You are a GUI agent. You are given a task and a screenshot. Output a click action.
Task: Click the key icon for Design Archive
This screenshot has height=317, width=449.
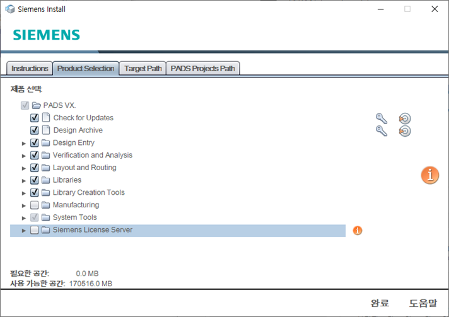[x=382, y=130]
